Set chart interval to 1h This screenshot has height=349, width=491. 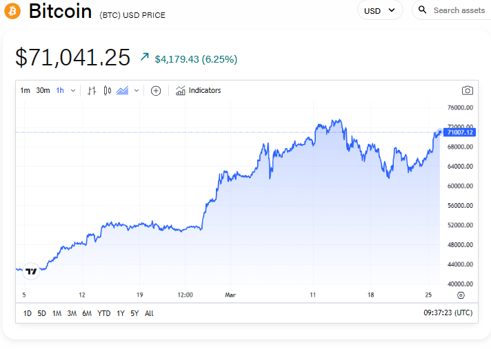(60, 90)
